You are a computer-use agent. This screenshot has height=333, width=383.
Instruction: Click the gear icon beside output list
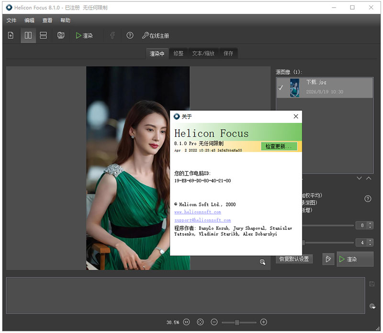[x=372, y=306]
